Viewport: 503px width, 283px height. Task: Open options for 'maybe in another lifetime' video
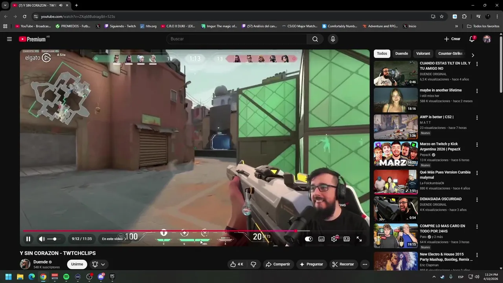coord(477,91)
